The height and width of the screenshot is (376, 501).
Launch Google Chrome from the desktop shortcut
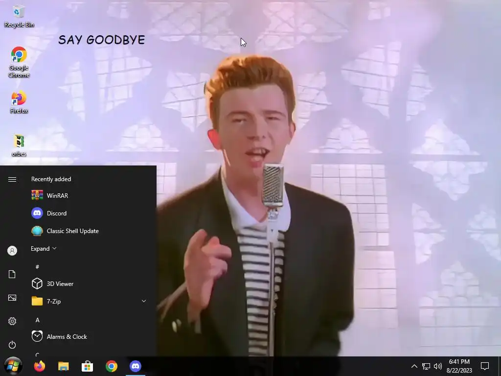tap(19, 62)
